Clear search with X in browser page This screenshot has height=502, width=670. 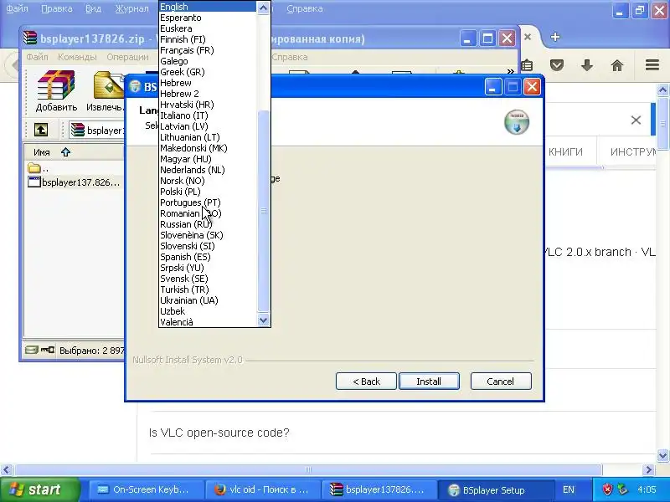(x=636, y=120)
